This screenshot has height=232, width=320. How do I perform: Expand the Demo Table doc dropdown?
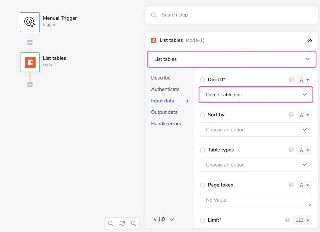[256, 95]
